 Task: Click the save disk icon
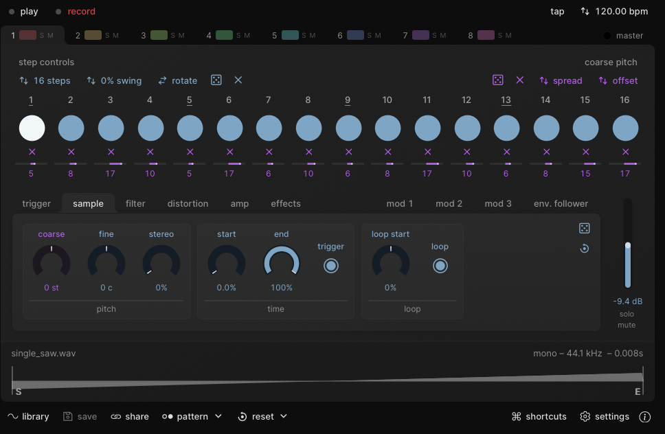(x=68, y=417)
